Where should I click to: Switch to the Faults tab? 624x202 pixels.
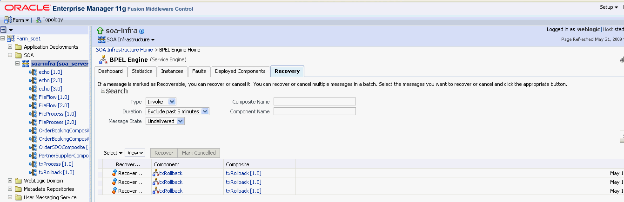pyautogui.click(x=199, y=71)
